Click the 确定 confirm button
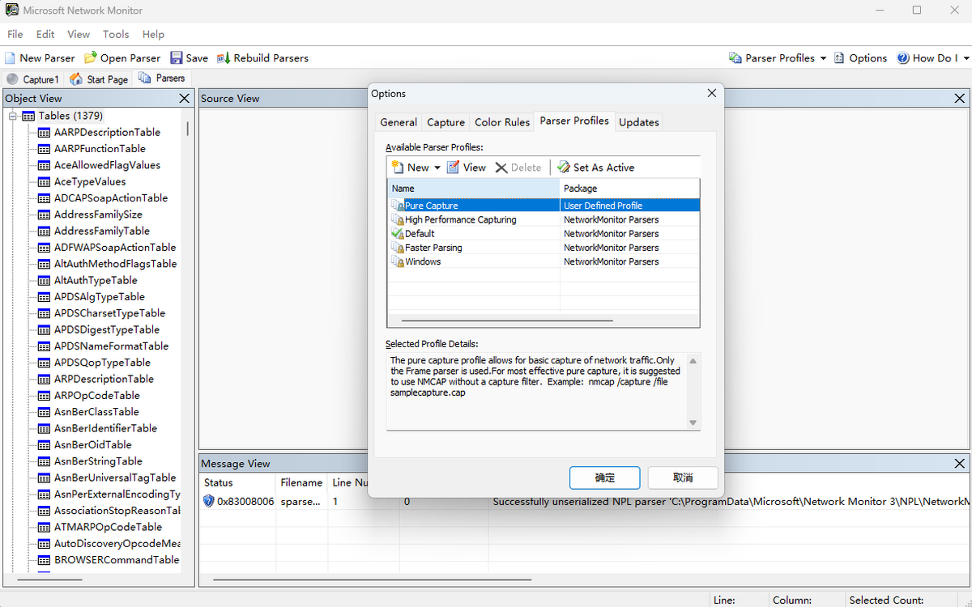This screenshot has height=607, width=972. click(604, 478)
